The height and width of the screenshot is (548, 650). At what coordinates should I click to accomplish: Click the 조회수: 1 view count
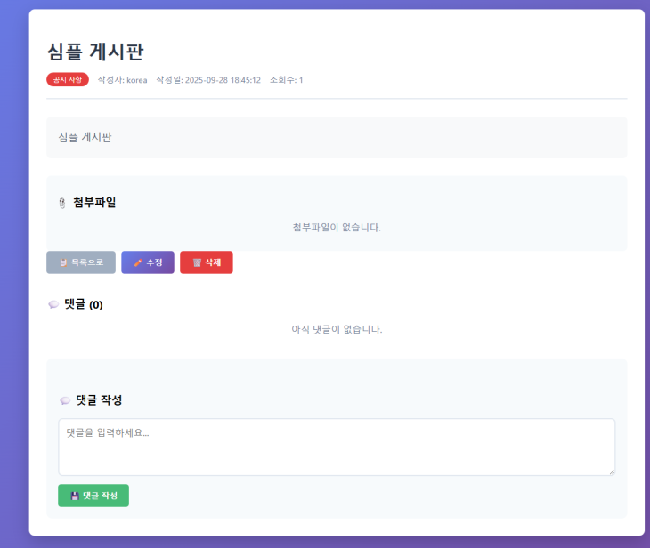(287, 80)
